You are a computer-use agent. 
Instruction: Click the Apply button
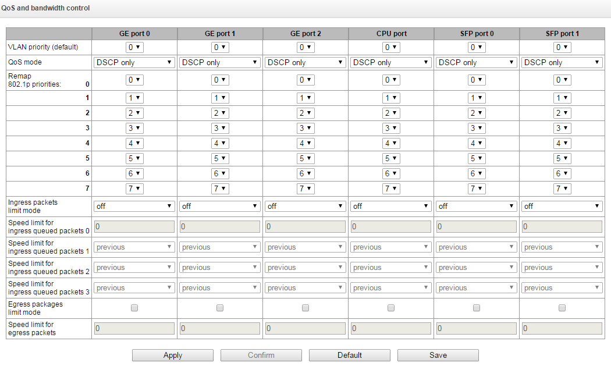click(x=173, y=355)
